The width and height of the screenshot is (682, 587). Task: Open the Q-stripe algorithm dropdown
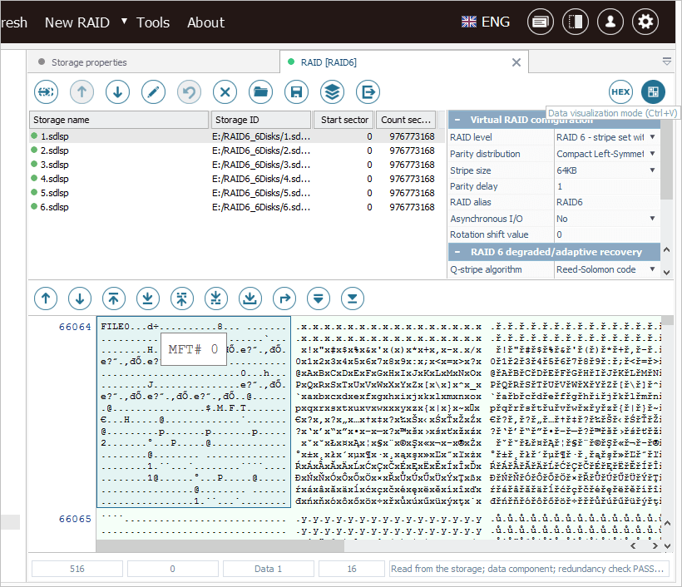point(652,269)
